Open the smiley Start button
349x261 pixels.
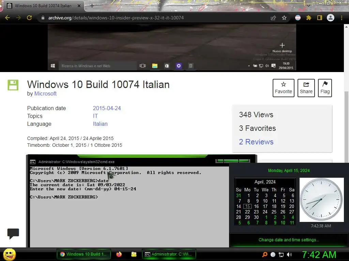pos(9,255)
